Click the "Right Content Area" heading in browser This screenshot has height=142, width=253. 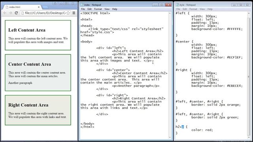pos(28,105)
